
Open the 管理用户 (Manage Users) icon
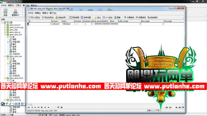pyautogui.click(x=15, y=12)
